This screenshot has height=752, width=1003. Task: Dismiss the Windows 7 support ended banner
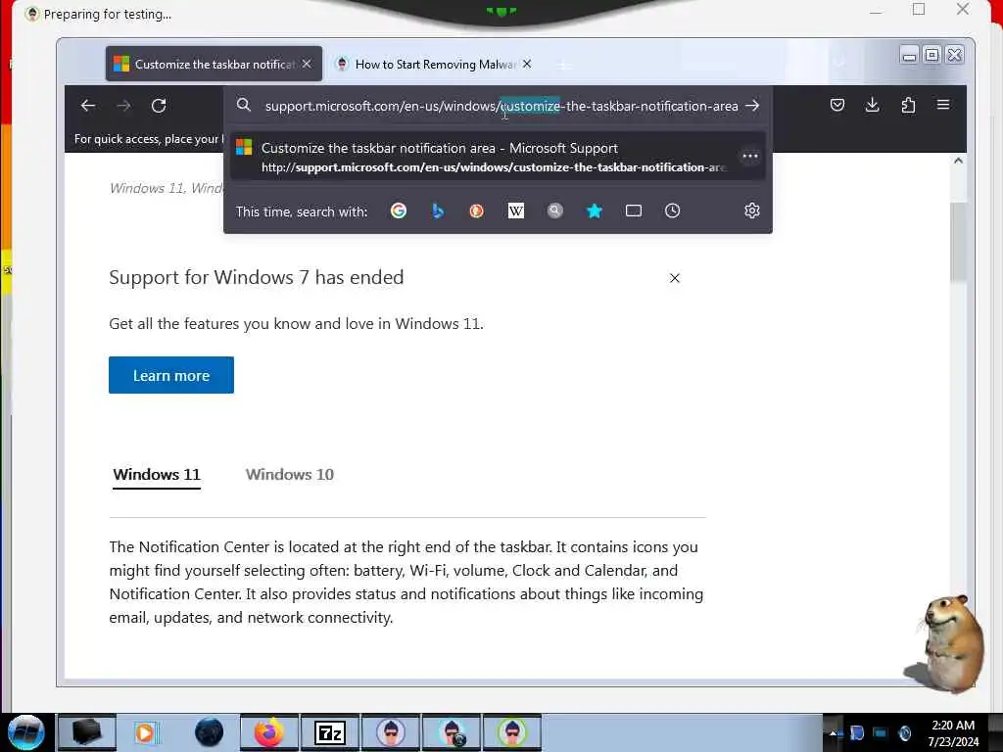674,278
